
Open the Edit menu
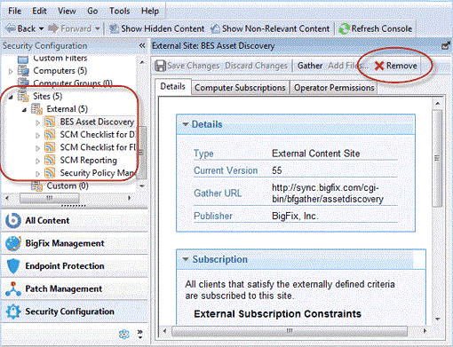coord(39,11)
